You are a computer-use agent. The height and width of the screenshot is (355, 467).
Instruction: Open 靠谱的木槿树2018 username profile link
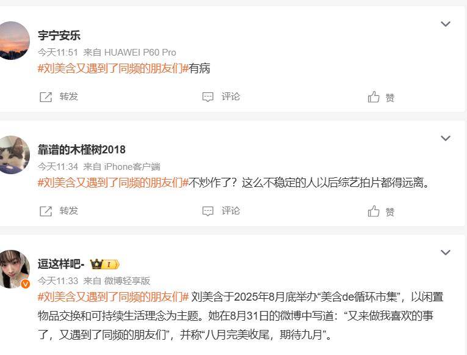82,150
